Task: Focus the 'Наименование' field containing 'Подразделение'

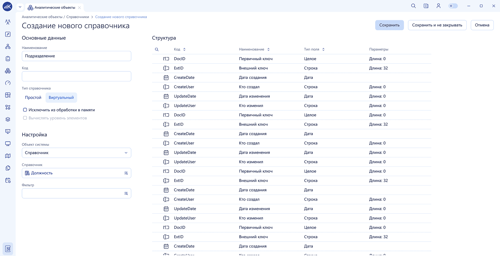Action: click(x=76, y=56)
